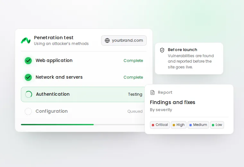Open the Authentication row

tap(83, 94)
